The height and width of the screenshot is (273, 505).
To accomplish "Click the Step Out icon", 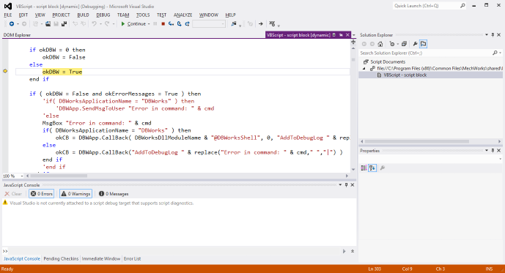I will (x=187, y=24).
